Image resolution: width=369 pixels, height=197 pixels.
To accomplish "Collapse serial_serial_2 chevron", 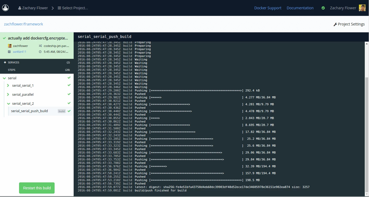I will coord(8,104).
